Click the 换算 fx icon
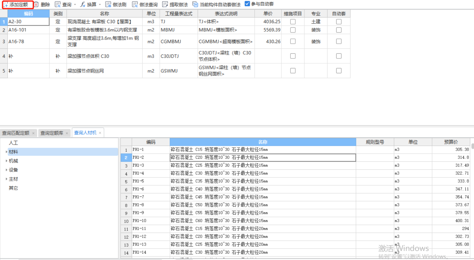Image resolution: width=474 pixels, height=260 pixels. tap(83, 4)
